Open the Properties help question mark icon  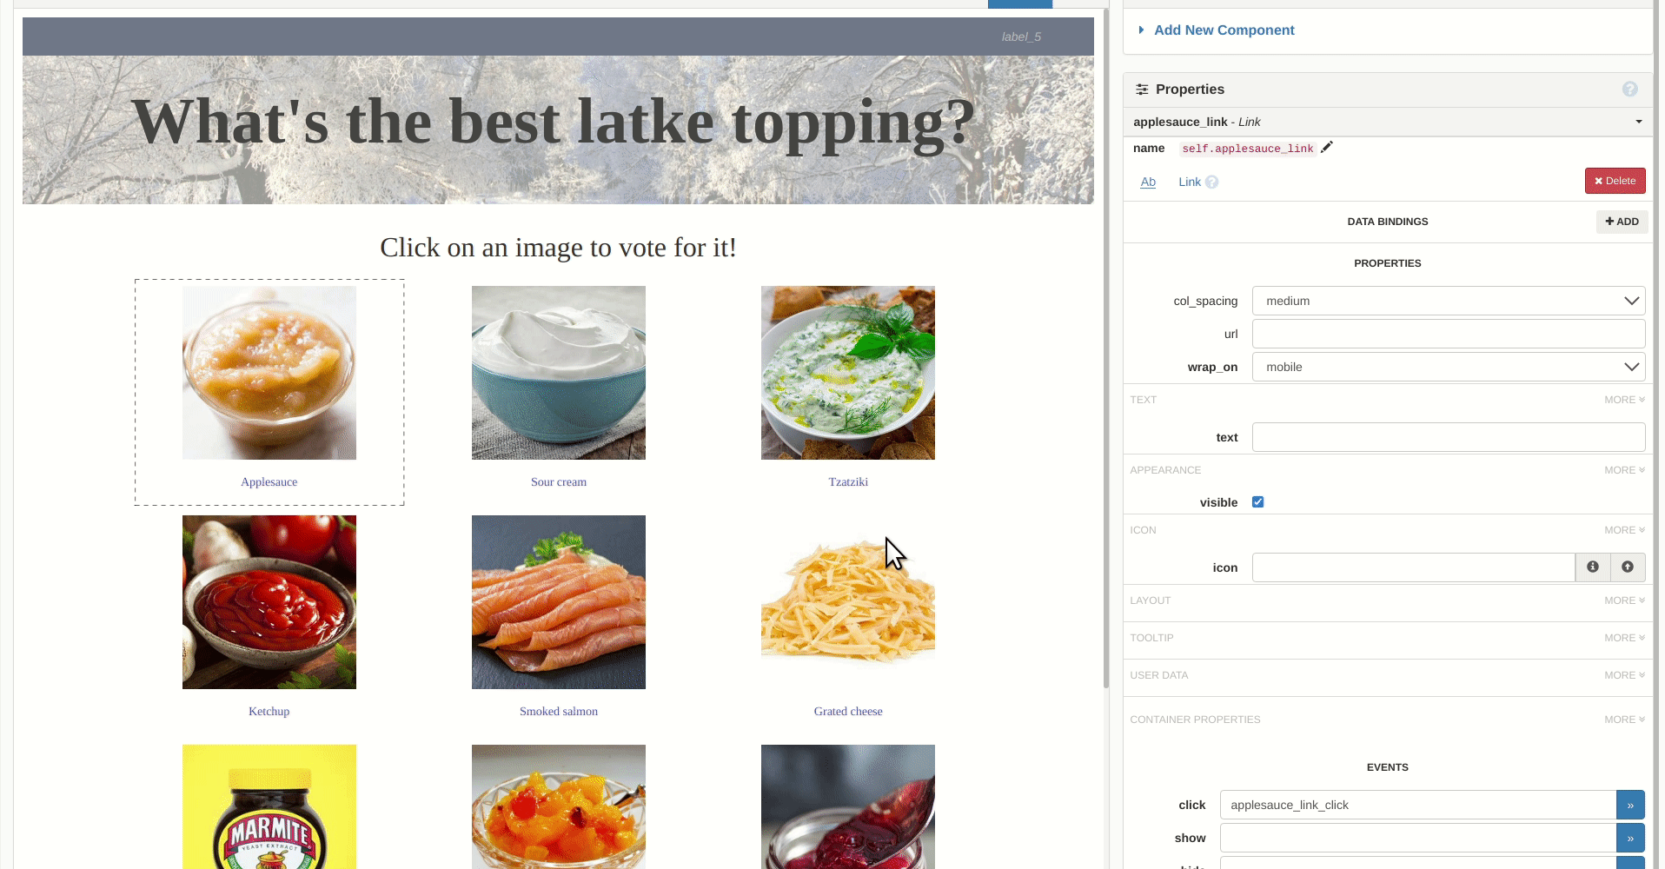click(x=1629, y=89)
